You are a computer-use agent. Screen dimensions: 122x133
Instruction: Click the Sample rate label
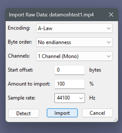[21, 98]
